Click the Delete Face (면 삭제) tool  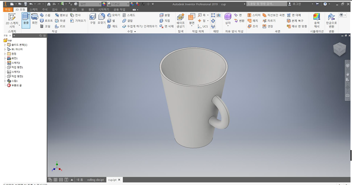tap(167, 26)
